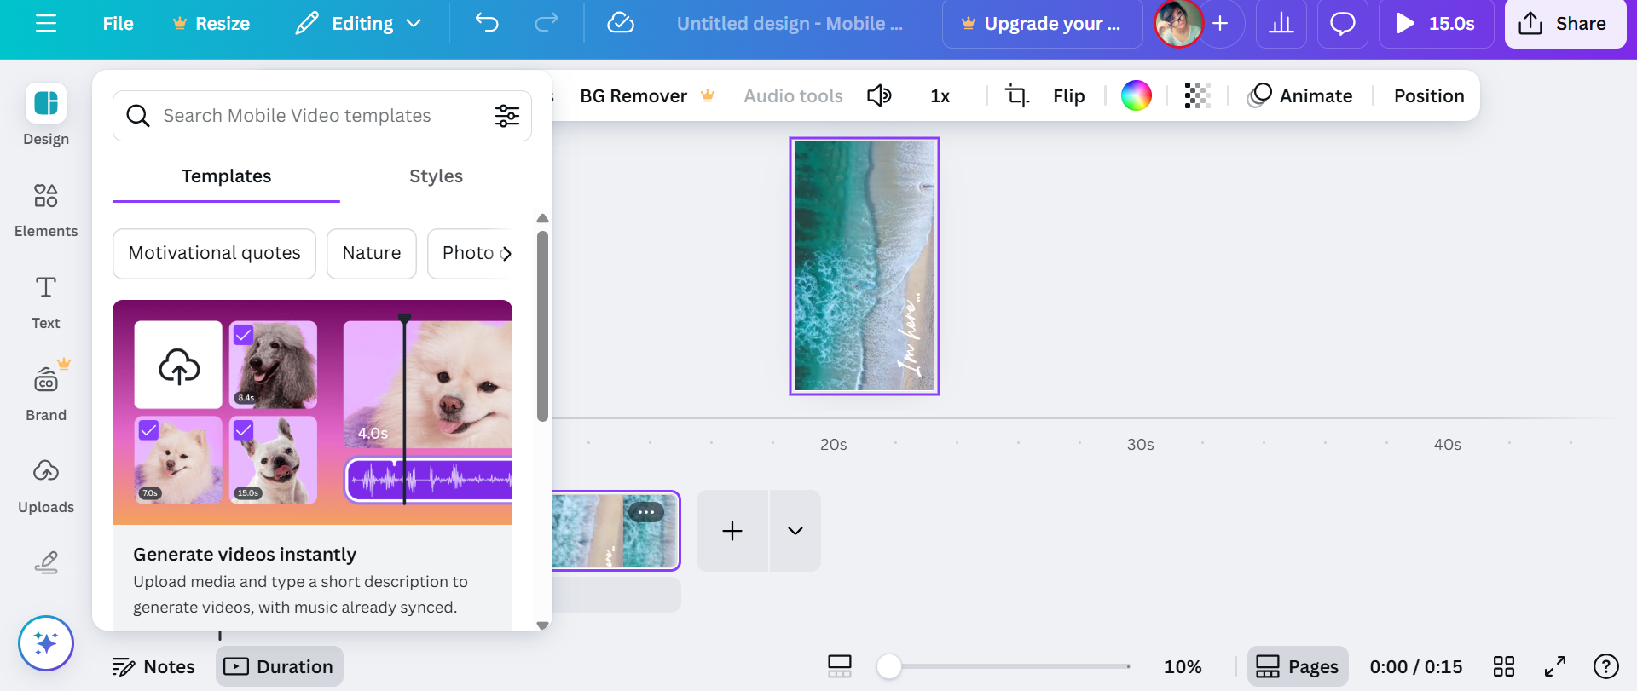1637x691 pixels.
Task: Click the Flip button
Action: pyautogui.click(x=1068, y=96)
